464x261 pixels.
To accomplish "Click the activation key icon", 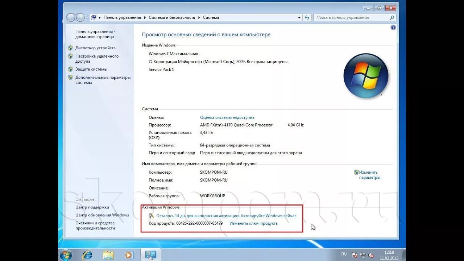I will pos(152,216).
